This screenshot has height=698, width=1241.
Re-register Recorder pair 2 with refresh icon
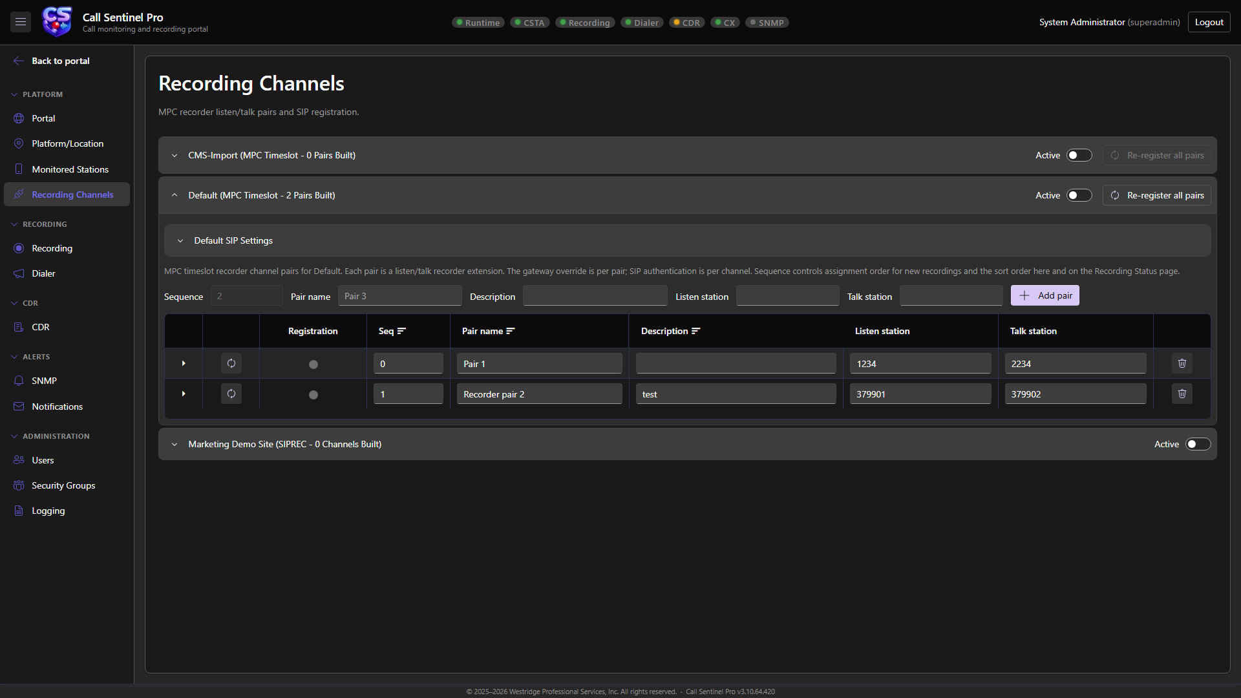(x=231, y=394)
